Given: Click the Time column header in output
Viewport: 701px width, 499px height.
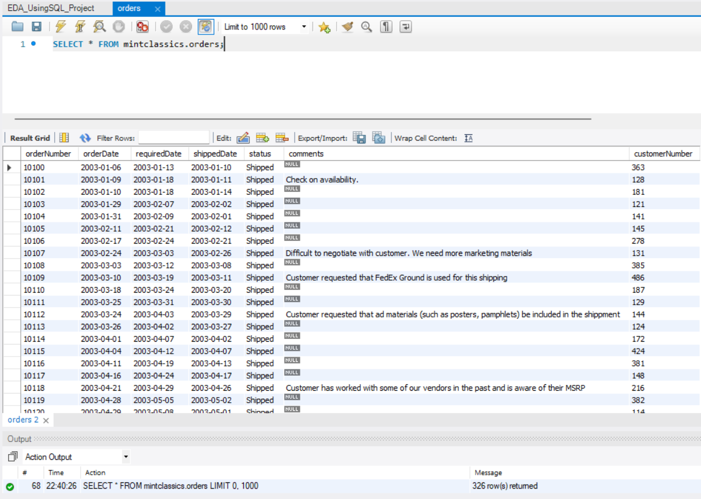Looking at the screenshot, I should (56, 472).
